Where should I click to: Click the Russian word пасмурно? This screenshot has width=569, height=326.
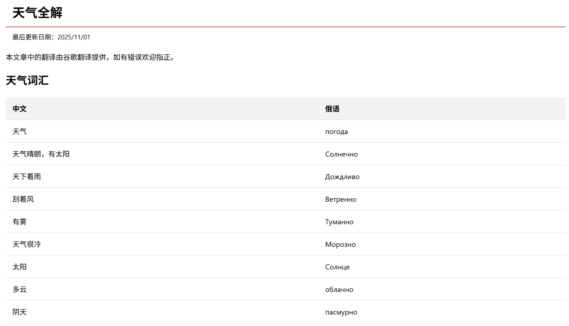[341, 312]
